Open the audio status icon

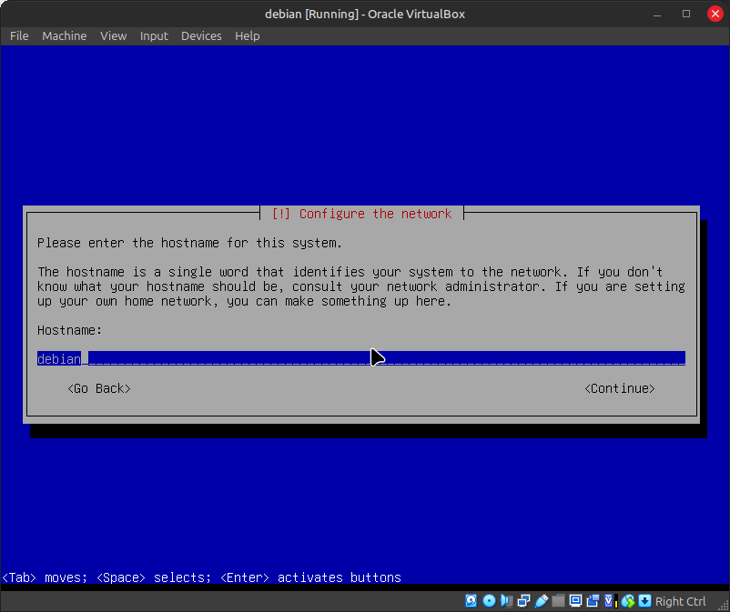[506, 601]
